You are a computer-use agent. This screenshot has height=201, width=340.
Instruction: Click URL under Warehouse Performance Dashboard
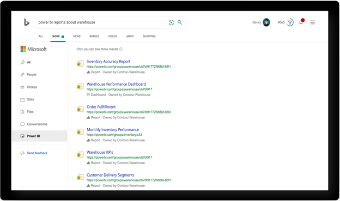(119, 89)
